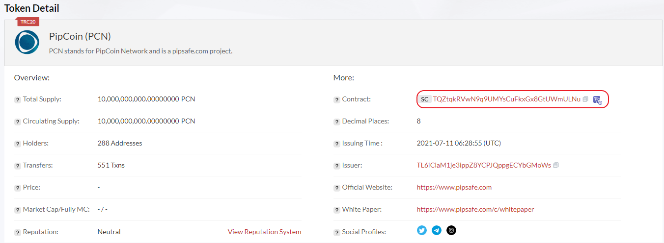Click the help icon next to Total Supply
The image size is (664, 243).
click(x=18, y=100)
